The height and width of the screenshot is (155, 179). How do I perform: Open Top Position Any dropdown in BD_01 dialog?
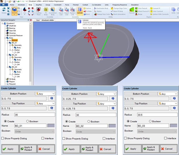[x=45, y=103]
